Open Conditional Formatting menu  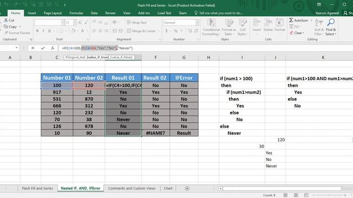pyautogui.click(x=211, y=27)
